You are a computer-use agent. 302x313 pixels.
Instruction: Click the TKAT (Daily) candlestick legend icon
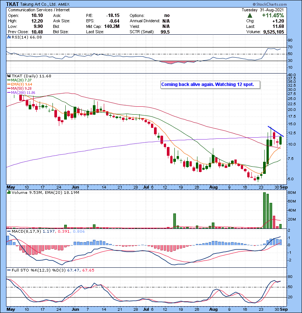click(x=9, y=76)
